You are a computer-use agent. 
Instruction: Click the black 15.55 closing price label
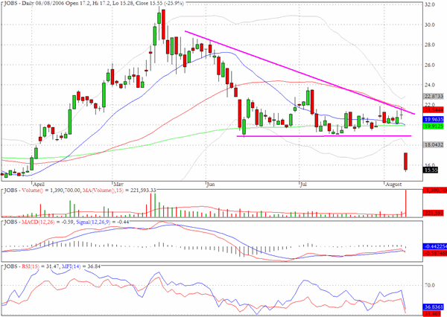pyautogui.click(x=431, y=170)
